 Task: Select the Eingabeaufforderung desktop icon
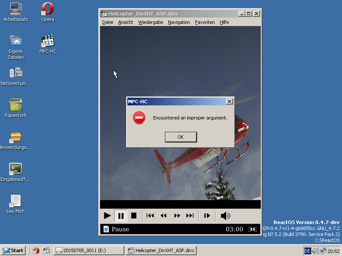tap(16, 172)
